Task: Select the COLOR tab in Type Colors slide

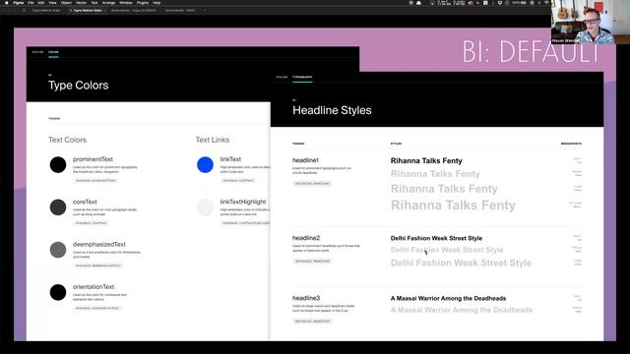Action: coord(53,52)
